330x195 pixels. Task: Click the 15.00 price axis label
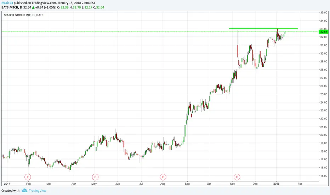click(324, 176)
